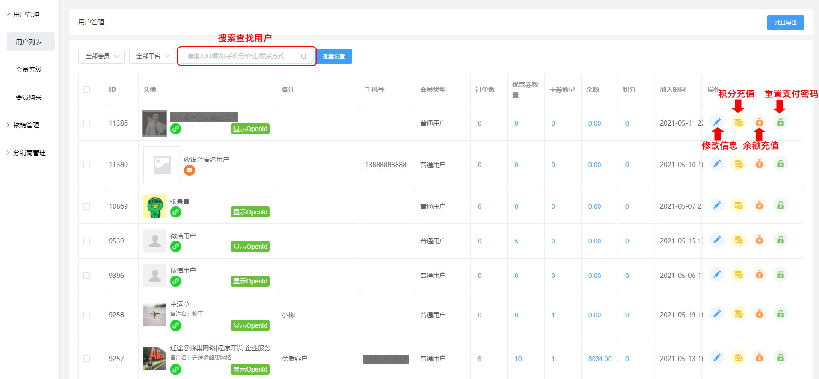The height and width of the screenshot is (379, 819).
Task: Click orange cashier platform icon for 收银台匿名用户
Action: click(x=190, y=171)
